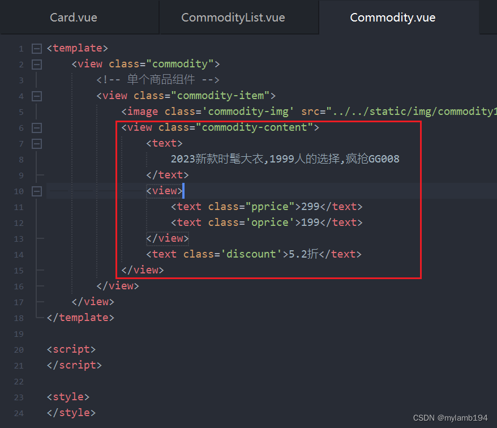
Task: Click line number 24 in the gutter
Action: tap(19, 413)
